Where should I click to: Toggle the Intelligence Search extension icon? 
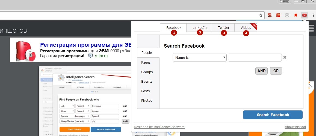pyautogui.click(x=305, y=15)
